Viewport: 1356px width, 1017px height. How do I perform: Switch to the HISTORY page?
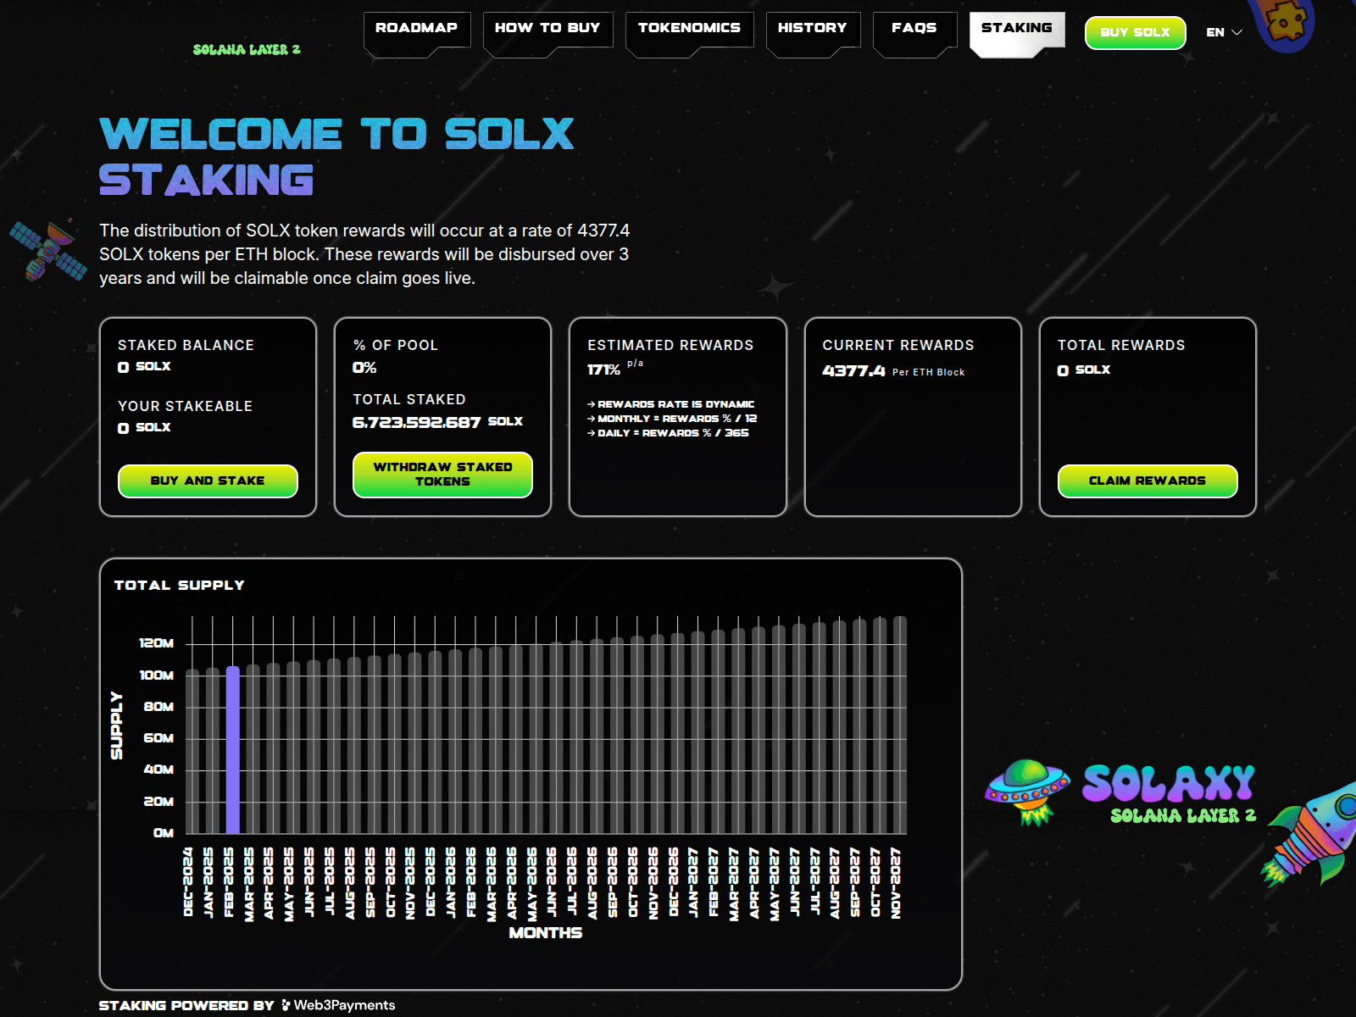tap(813, 28)
